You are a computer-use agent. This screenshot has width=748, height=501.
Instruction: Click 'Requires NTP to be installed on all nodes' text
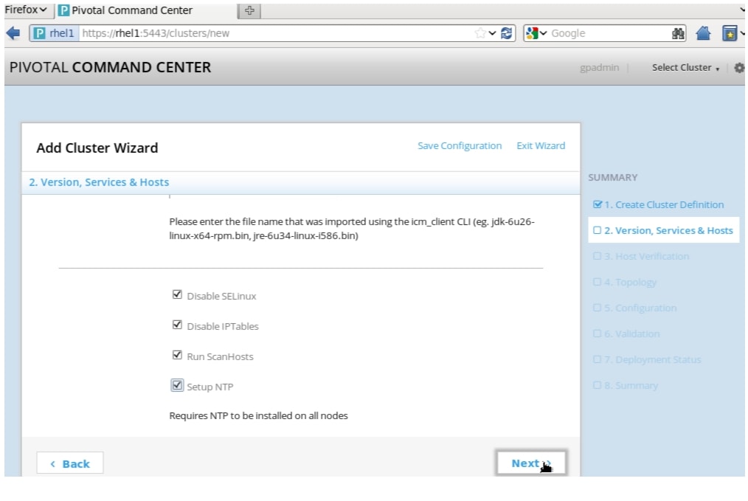pyautogui.click(x=258, y=415)
